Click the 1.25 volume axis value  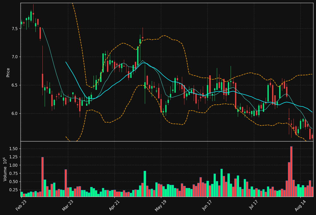pos(13,157)
